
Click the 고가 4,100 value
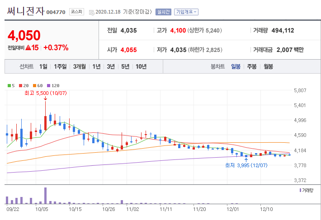(x=178, y=30)
